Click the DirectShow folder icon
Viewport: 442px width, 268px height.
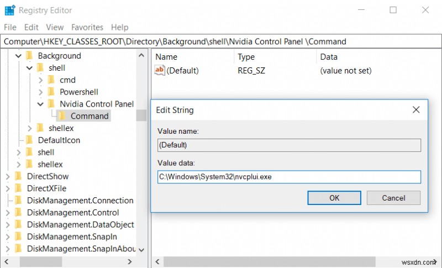tap(19, 176)
